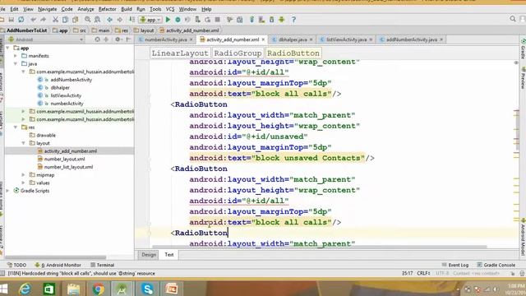
Task: Open the app run configuration dropdown
Action: tap(150, 20)
